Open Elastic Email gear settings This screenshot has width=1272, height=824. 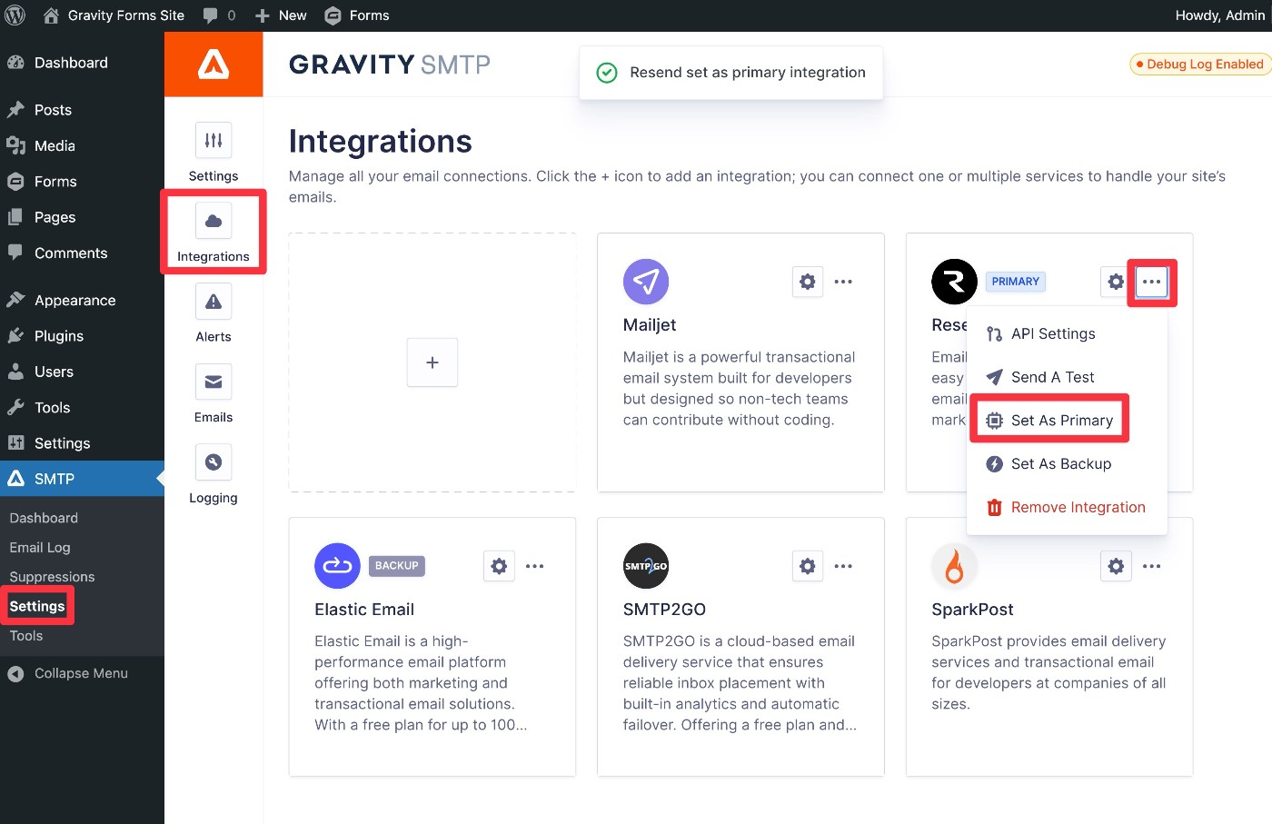(x=499, y=566)
